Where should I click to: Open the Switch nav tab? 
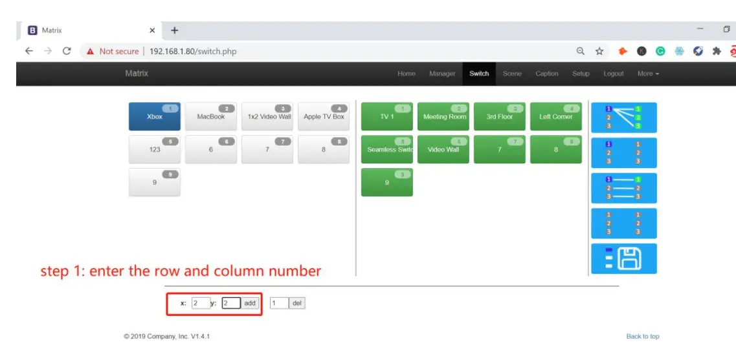pos(479,74)
